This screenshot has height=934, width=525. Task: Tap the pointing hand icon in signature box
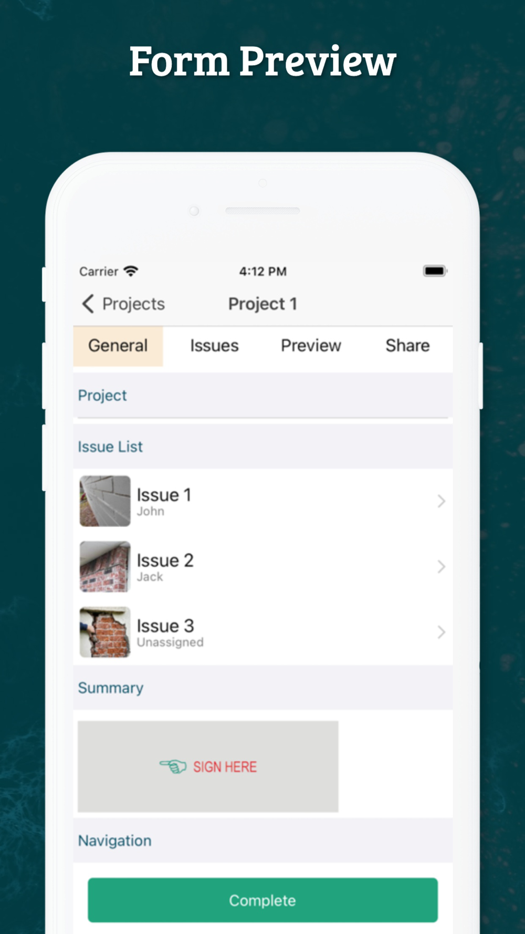click(173, 767)
